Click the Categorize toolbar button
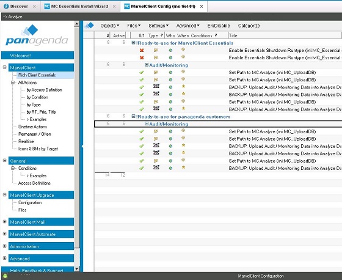Screen dimensions: 342x280 click(x=249, y=26)
